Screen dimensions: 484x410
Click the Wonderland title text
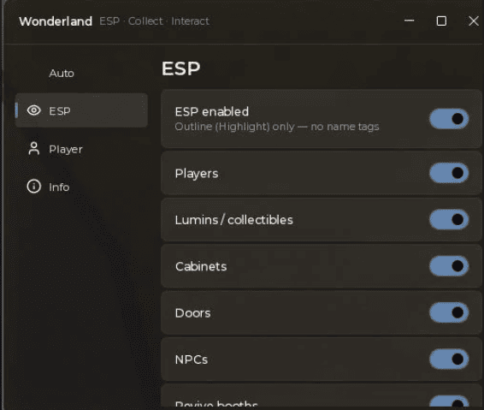click(x=56, y=21)
